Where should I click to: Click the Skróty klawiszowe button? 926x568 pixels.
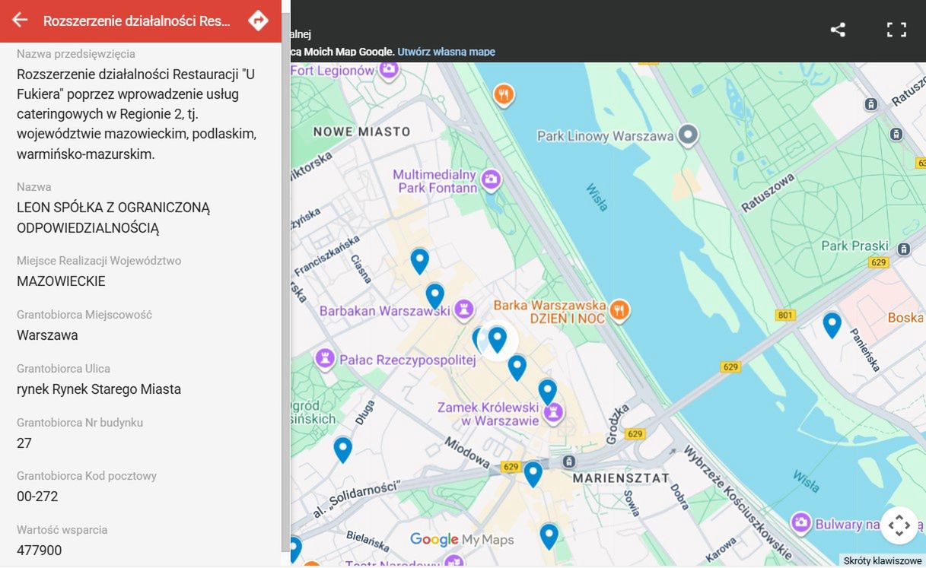tap(883, 561)
